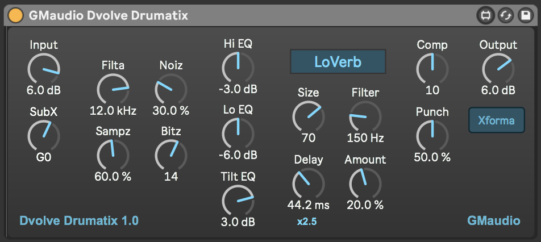Click the save preset disk icon
This screenshot has height=242, width=541.
(x=525, y=16)
